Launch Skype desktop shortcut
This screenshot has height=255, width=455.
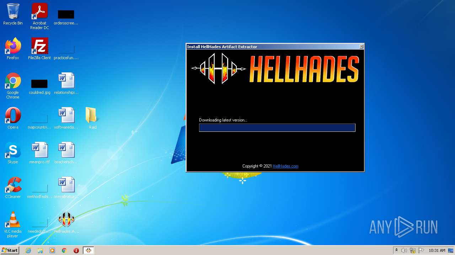coord(13,153)
